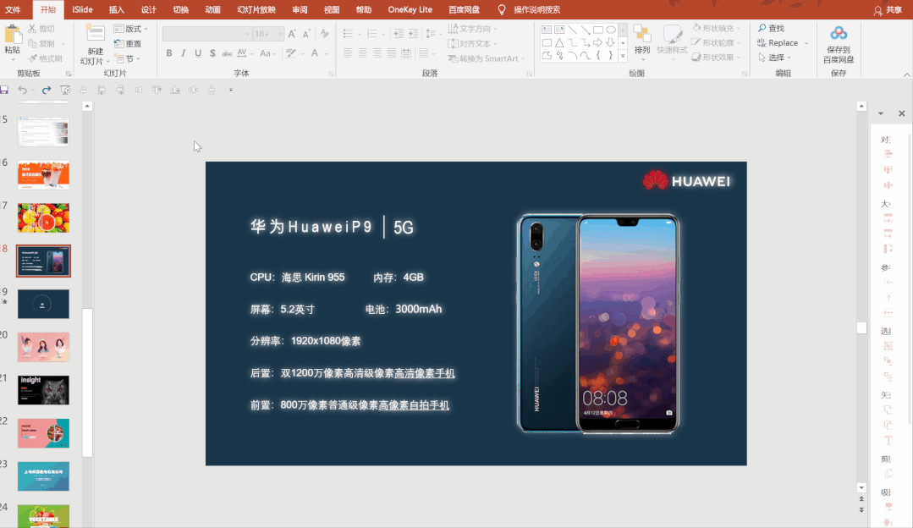The image size is (913, 528).
Task: Decrease font size with small A icon
Action: point(306,34)
